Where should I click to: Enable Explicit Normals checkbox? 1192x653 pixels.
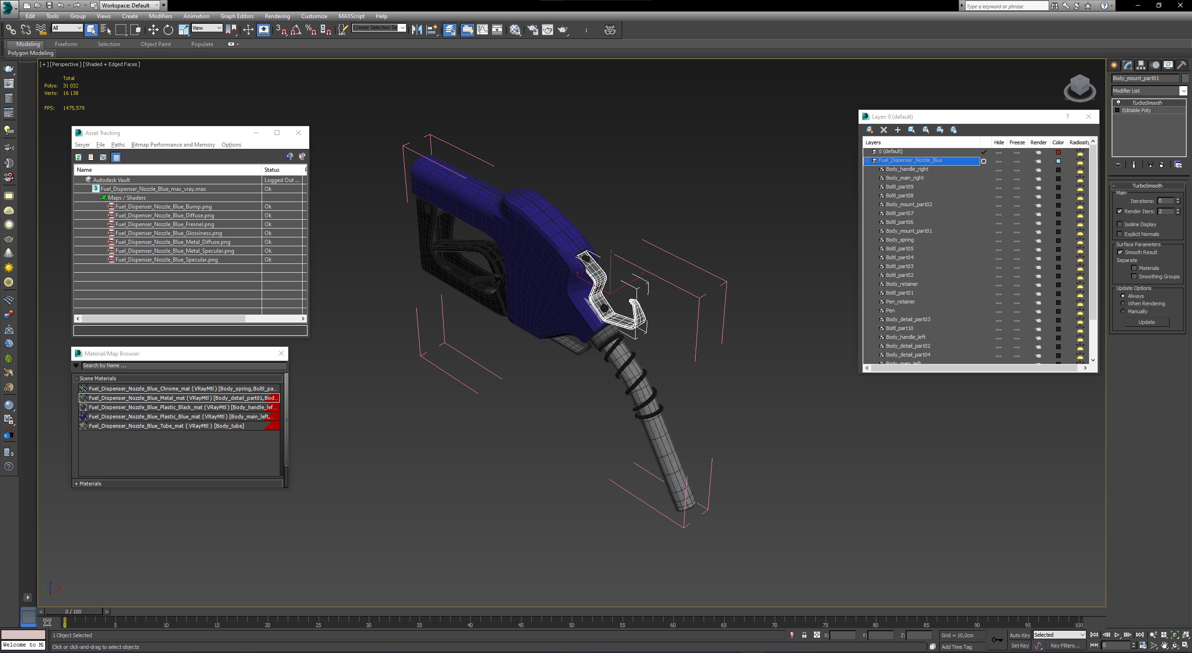click(x=1120, y=234)
